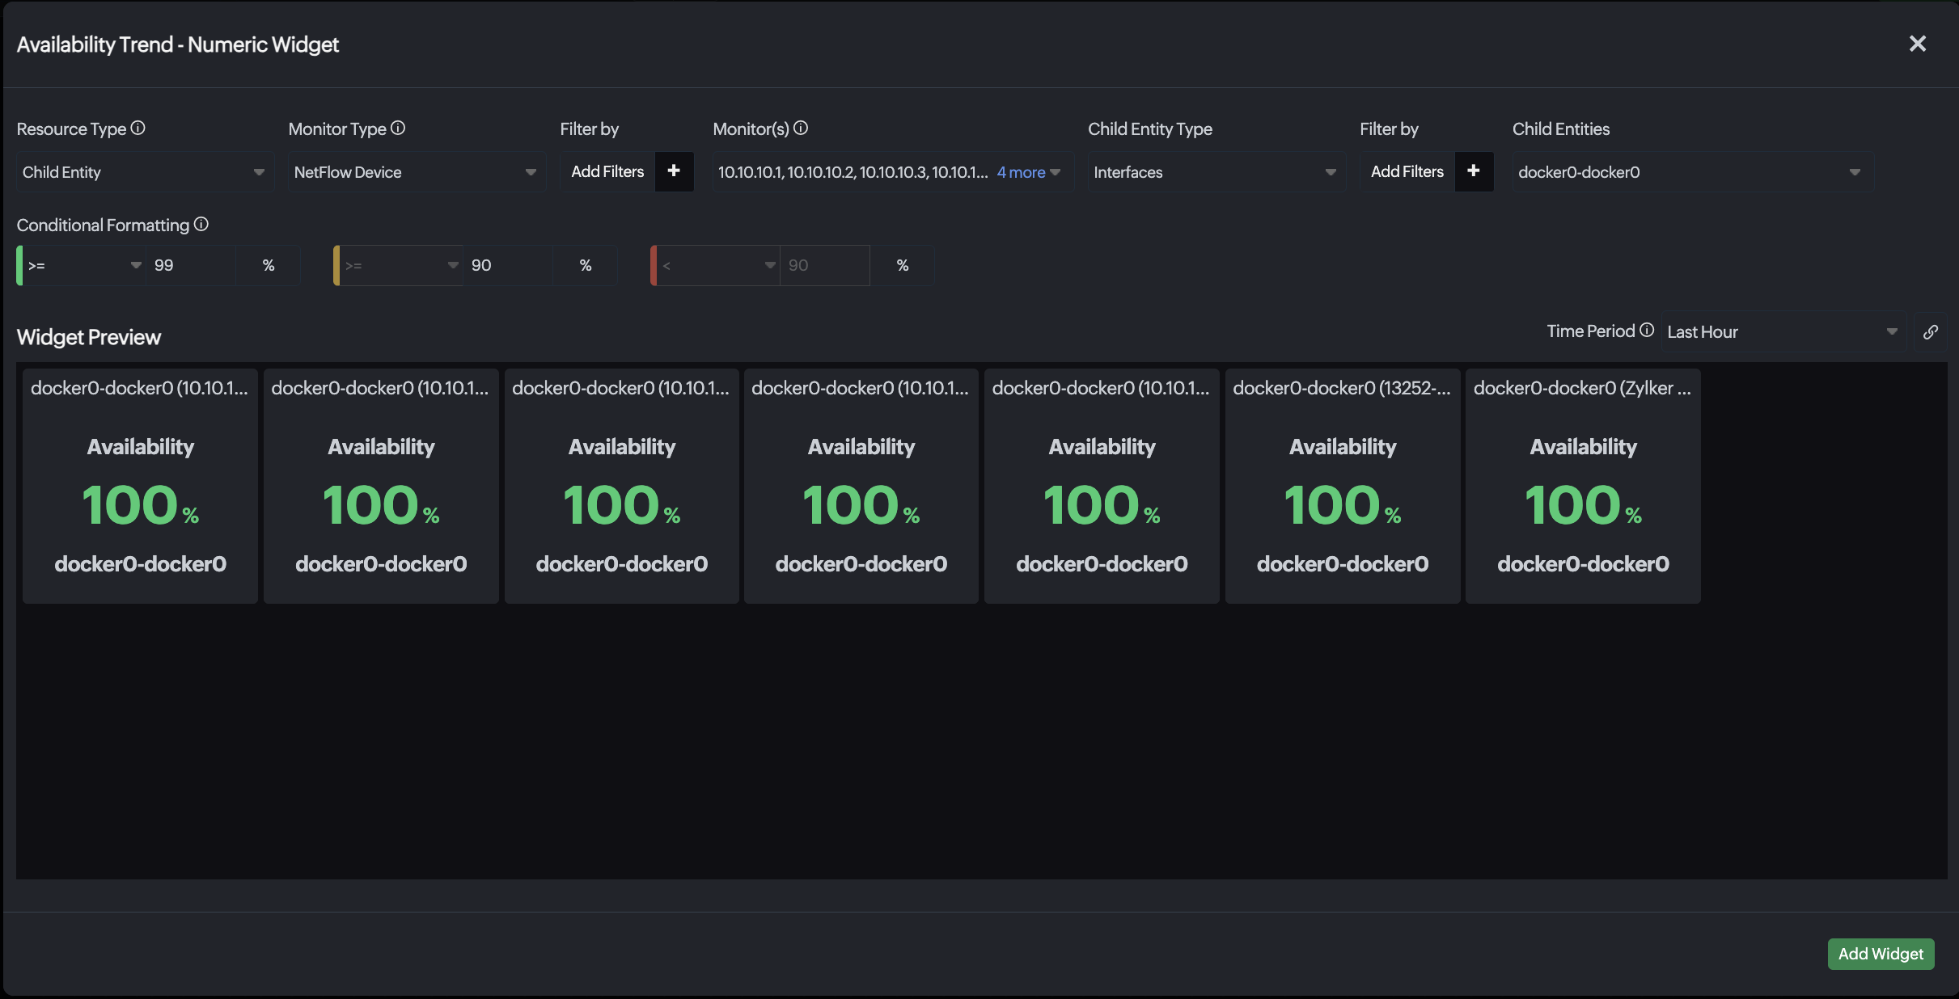Click the Add Widget button
The height and width of the screenshot is (999, 1959).
1881,954
